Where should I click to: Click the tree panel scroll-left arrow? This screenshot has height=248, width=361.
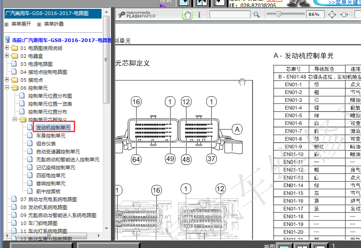7,236
